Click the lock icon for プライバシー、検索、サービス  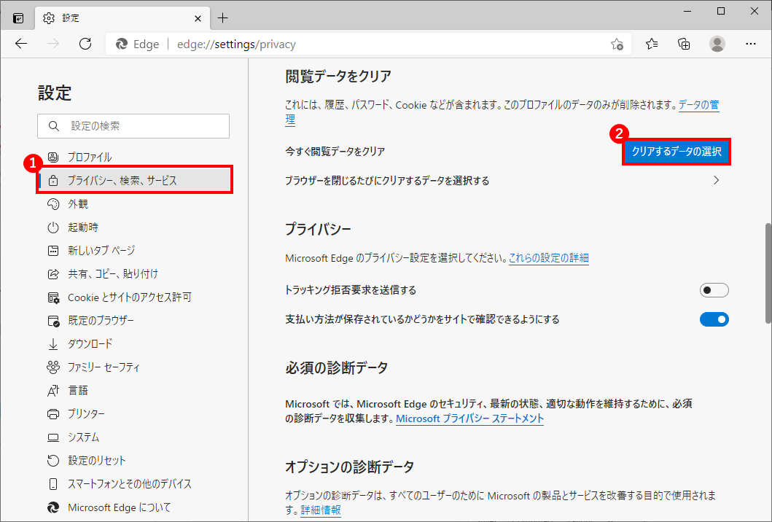(x=52, y=181)
